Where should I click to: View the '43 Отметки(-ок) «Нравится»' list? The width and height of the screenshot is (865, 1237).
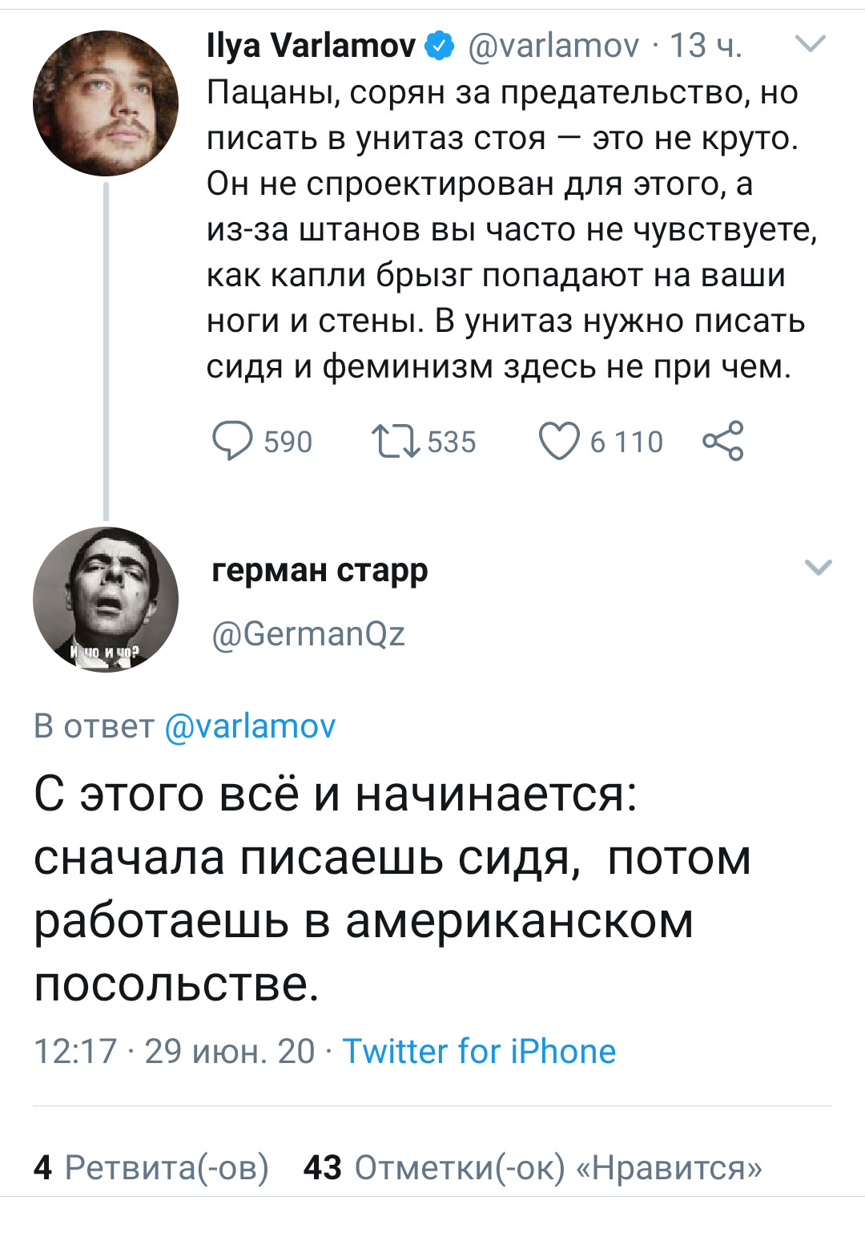(533, 1167)
